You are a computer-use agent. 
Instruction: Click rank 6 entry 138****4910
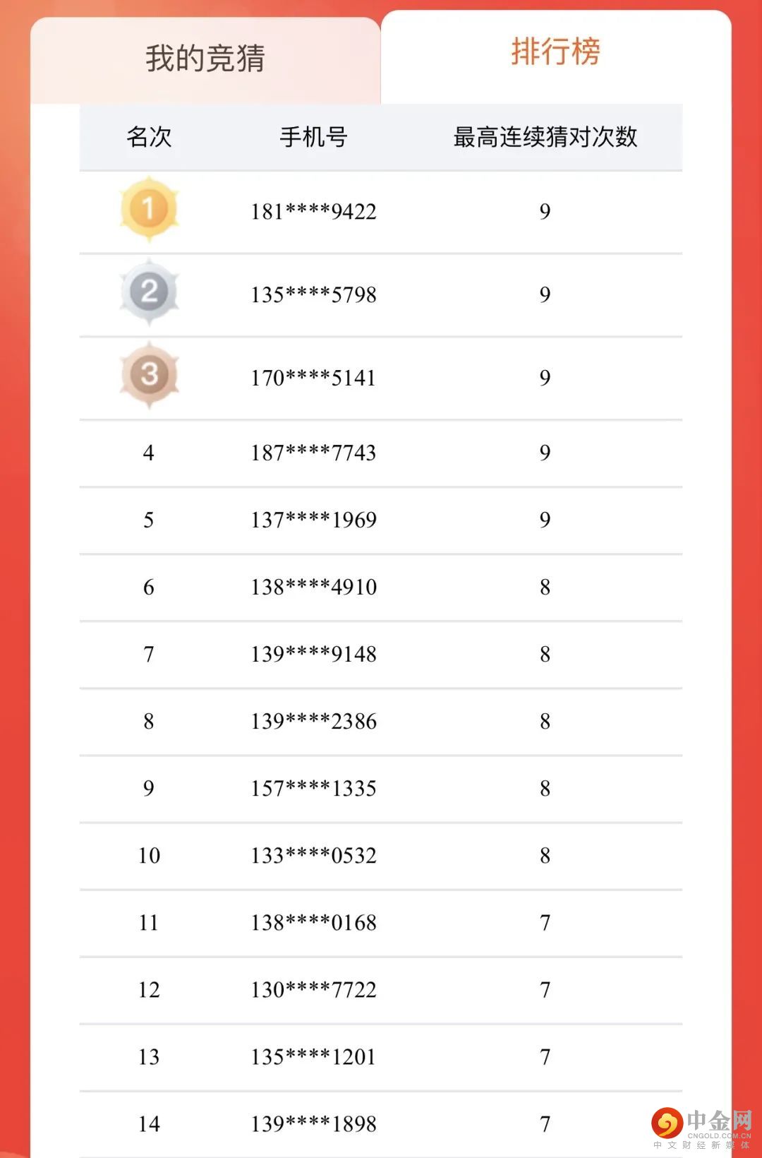coord(381,587)
